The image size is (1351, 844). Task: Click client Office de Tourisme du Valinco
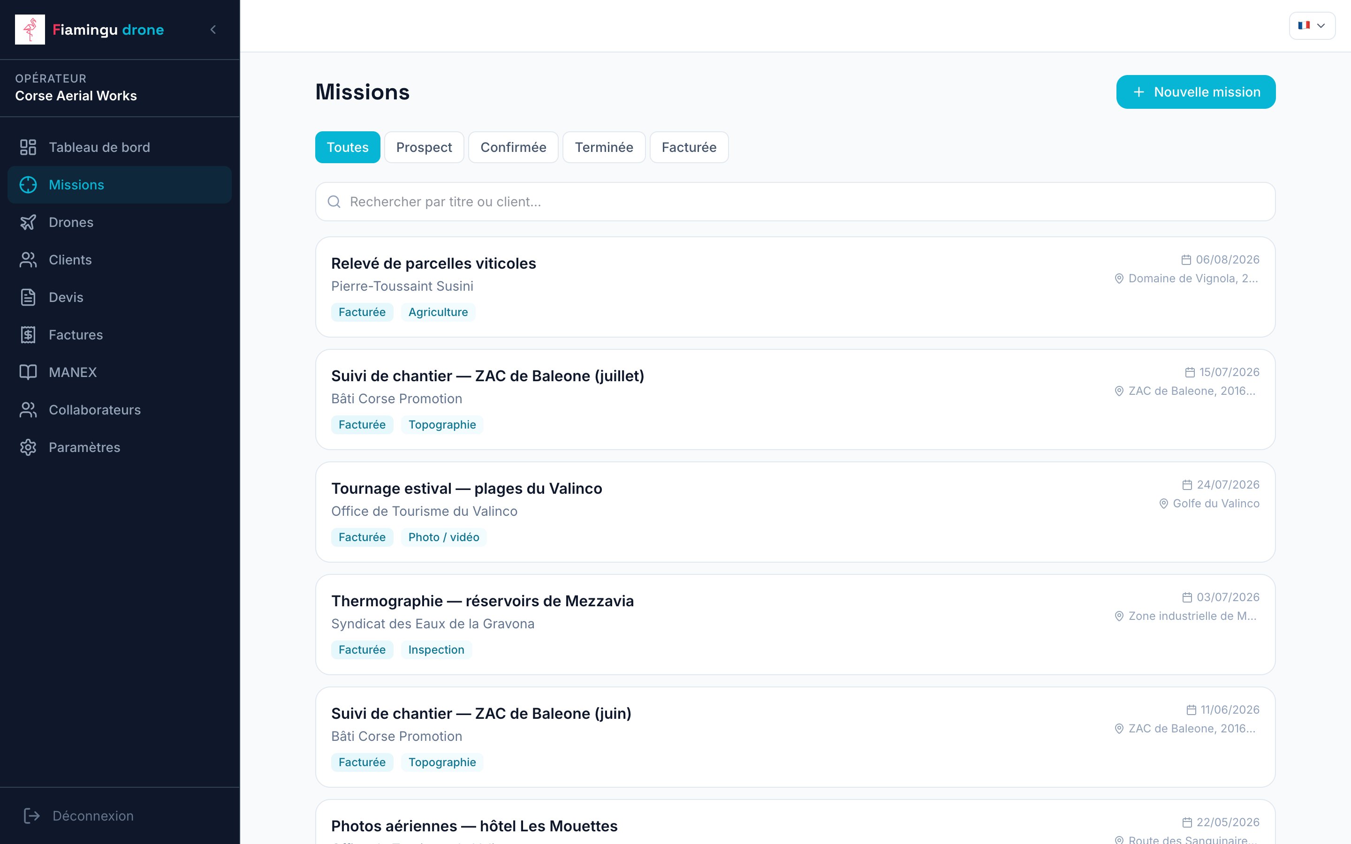424,511
